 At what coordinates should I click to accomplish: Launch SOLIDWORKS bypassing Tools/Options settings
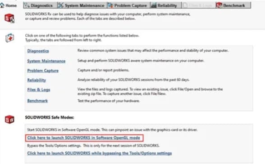click(x=100, y=153)
